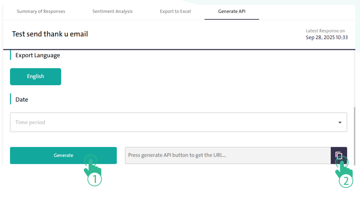Click the survey title 'Test send thank u email'
The image size is (360, 201).
50,34
